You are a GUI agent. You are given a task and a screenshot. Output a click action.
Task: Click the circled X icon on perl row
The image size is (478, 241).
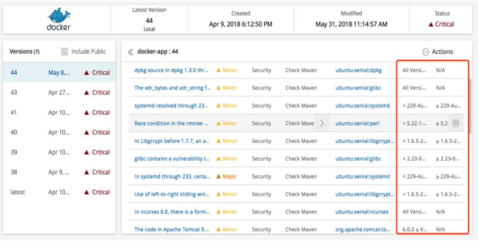(456, 123)
